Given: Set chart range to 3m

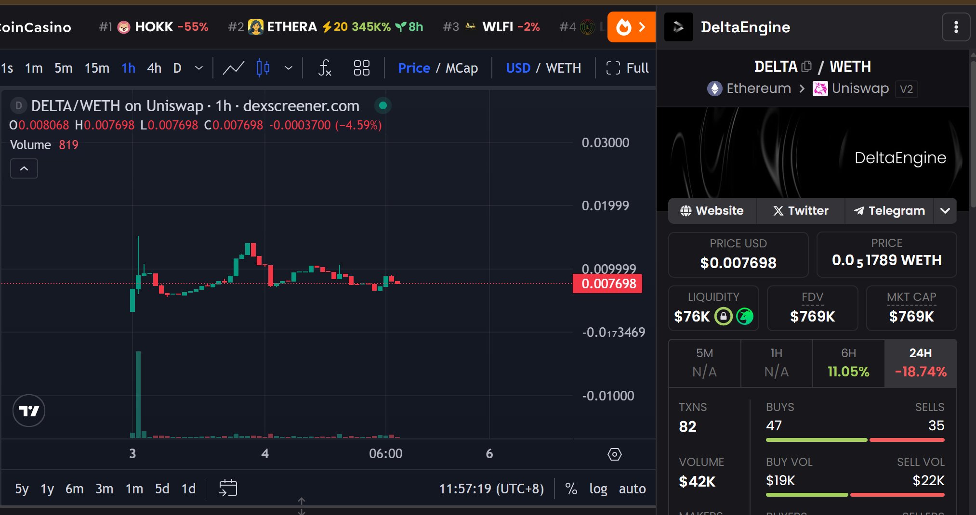Looking at the screenshot, I should coord(104,489).
